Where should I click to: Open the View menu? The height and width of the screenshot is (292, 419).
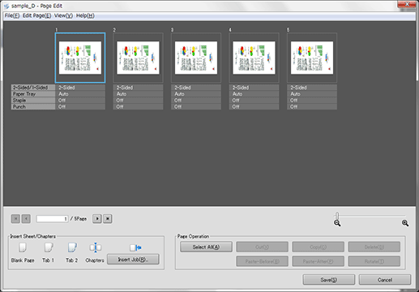click(63, 15)
